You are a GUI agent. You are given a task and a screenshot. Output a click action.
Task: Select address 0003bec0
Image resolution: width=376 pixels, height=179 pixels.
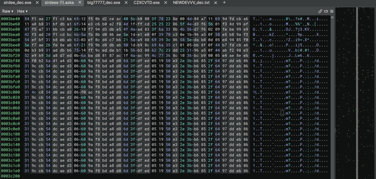click(x=10, y=40)
